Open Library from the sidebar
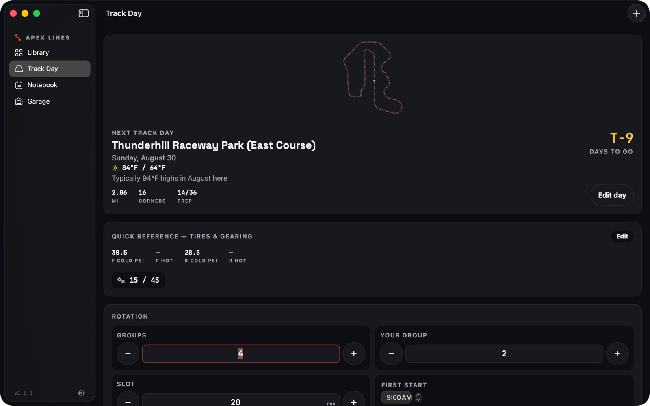Viewport: 650px width, 406px height. 50,52
